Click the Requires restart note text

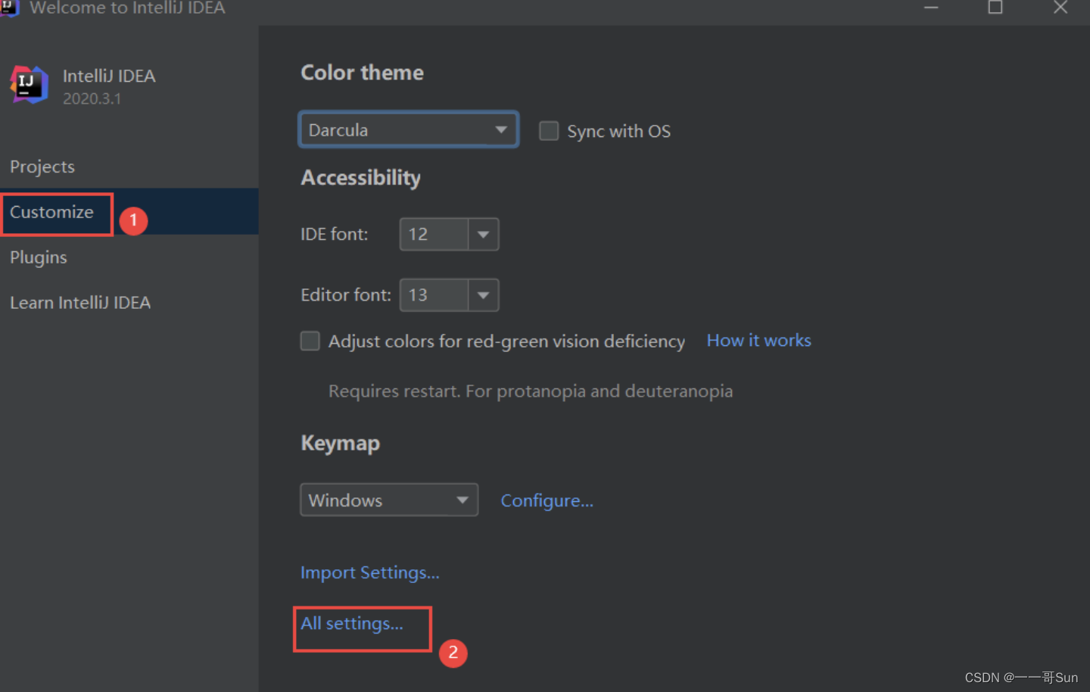[x=530, y=391]
